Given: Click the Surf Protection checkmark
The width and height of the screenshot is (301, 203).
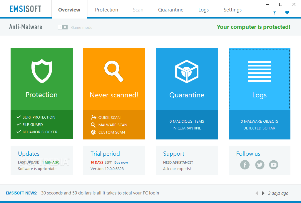Looking at the screenshot, I should [19, 117].
